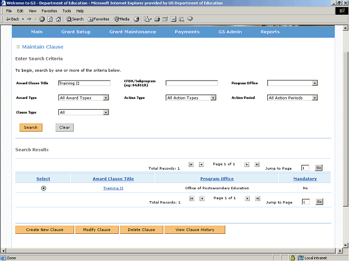This screenshot has height=261, width=349.
Task: Sort by the Program Office column header
Action: 217,178
